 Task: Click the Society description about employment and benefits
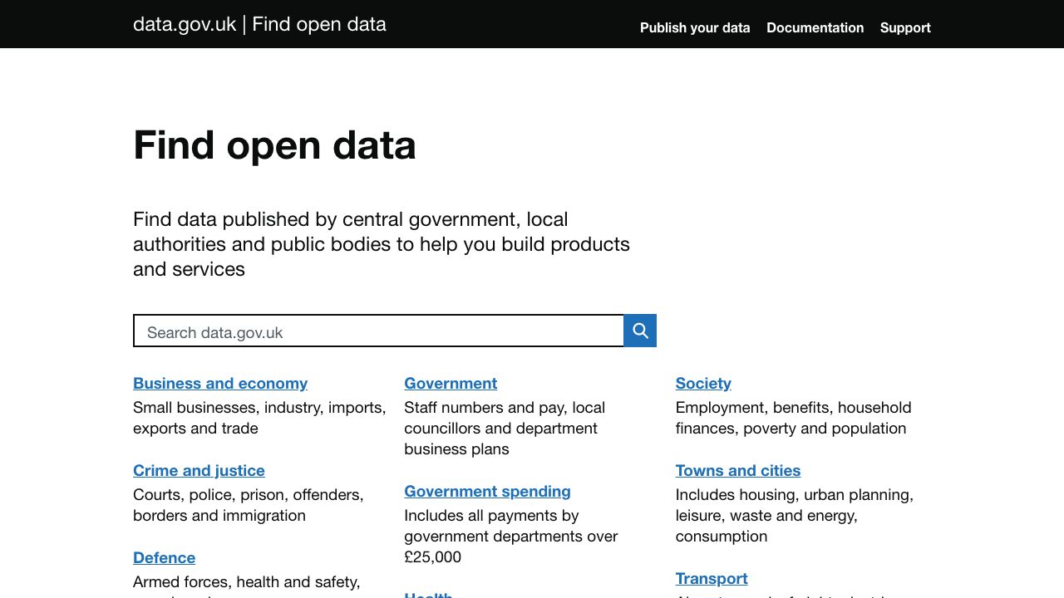pos(792,418)
